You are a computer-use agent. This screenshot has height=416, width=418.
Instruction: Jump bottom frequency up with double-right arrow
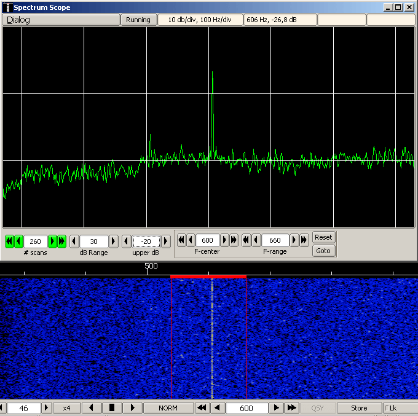291,408
